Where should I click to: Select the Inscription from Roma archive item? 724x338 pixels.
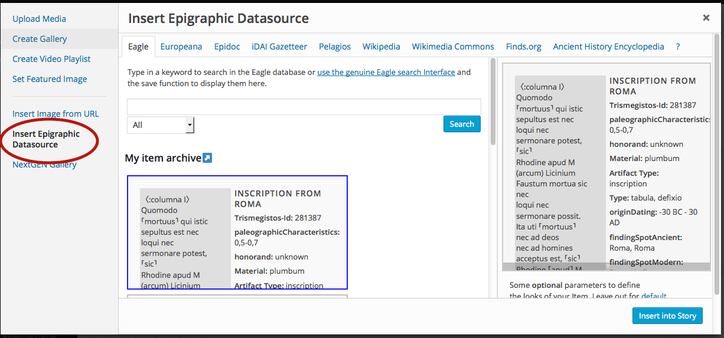237,232
